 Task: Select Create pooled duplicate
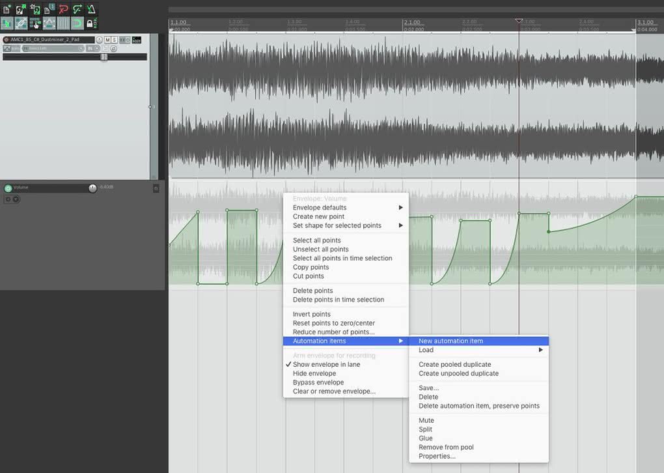coord(479,364)
